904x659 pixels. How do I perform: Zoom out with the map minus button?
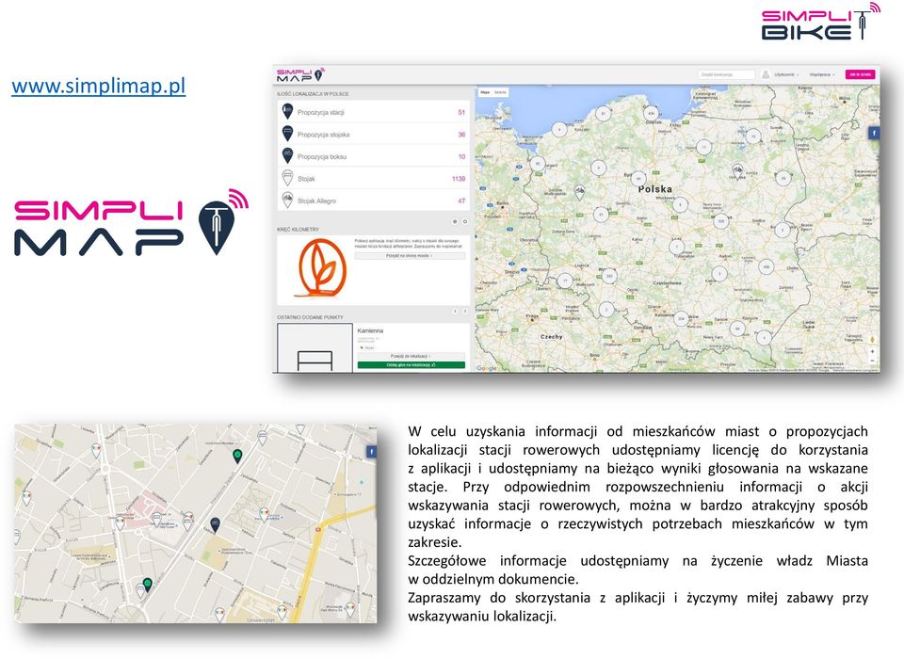[x=872, y=361]
